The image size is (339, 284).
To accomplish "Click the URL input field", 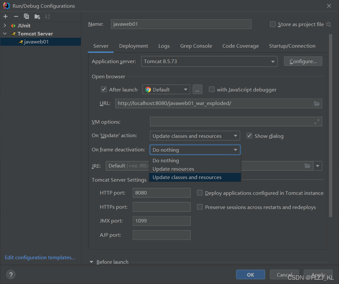I will (x=219, y=103).
